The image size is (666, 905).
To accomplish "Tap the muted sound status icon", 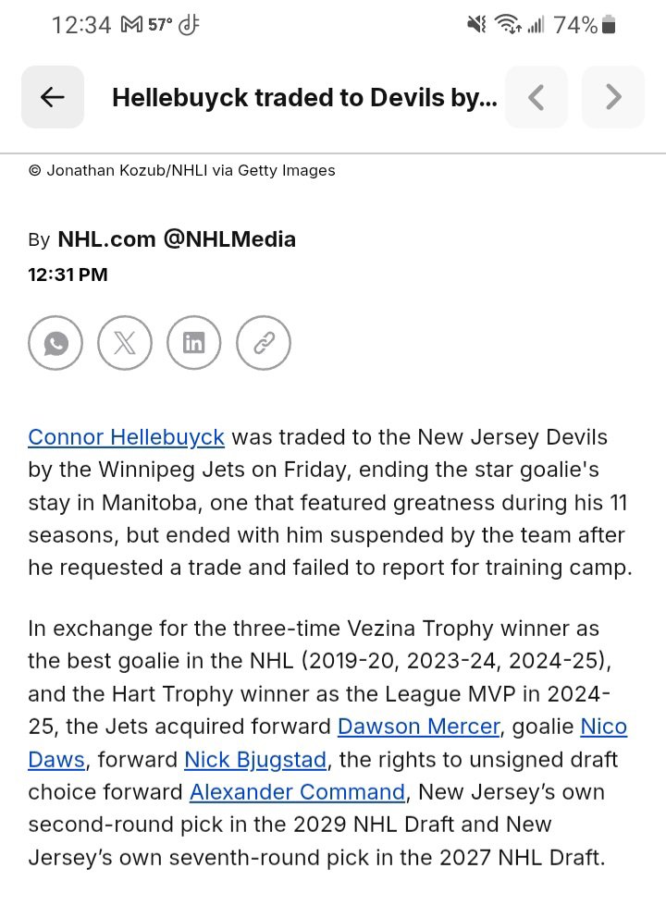I will pyautogui.click(x=476, y=24).
